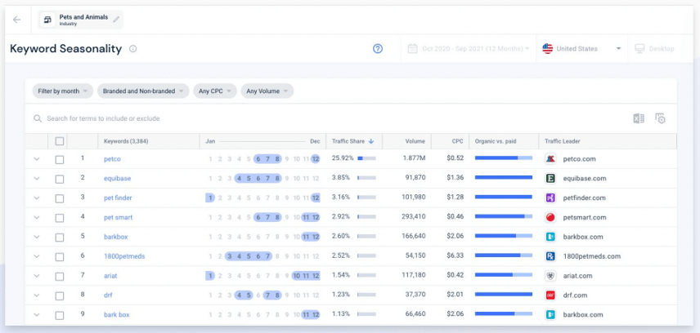This screenshot has height=333, width=700.
Task: Click the petco.com favicon icon
Action: point(551,158)
